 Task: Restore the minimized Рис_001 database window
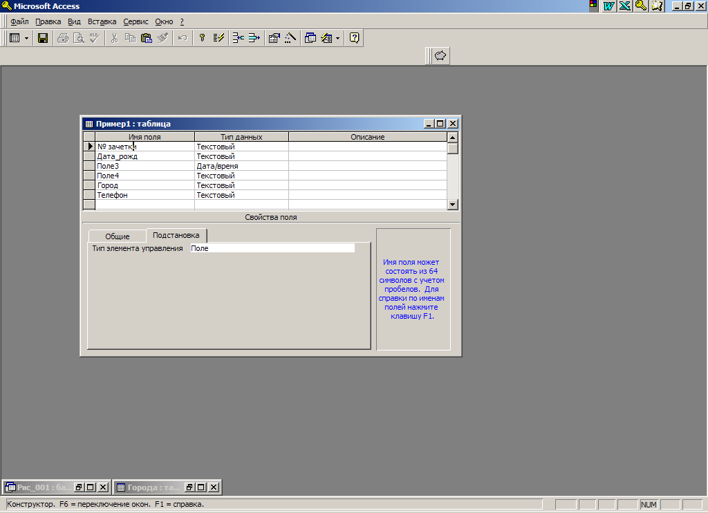[x=79, y=487]
